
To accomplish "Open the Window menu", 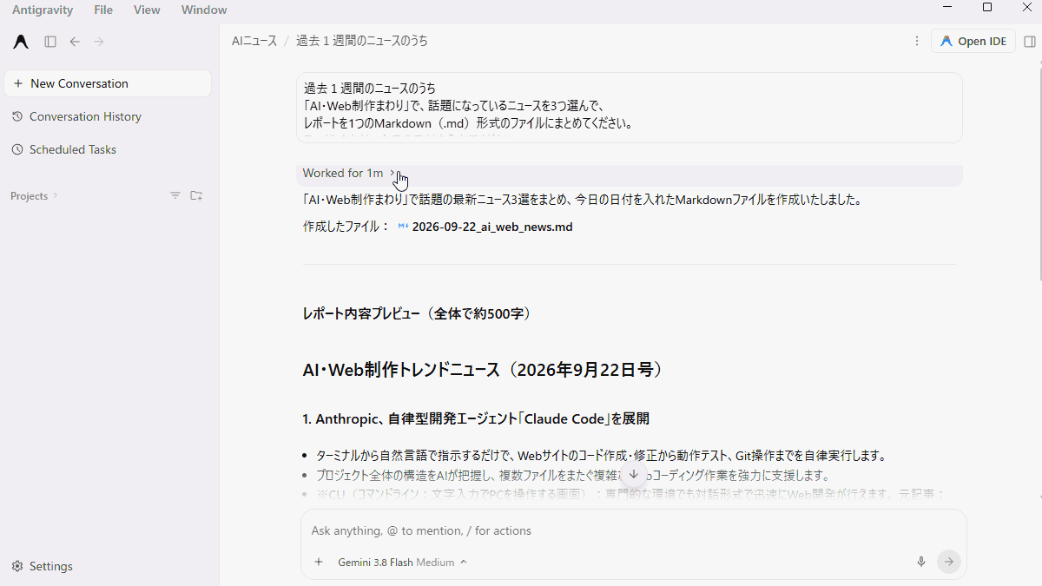I will pos(204,10).
